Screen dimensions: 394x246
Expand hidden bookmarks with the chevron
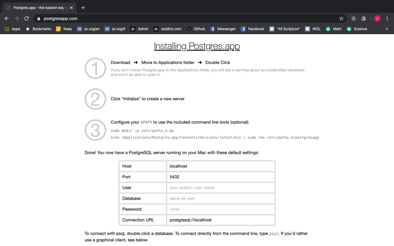(387, 29)
